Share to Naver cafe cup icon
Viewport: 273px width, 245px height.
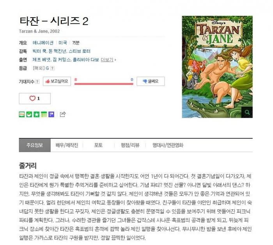29,114
